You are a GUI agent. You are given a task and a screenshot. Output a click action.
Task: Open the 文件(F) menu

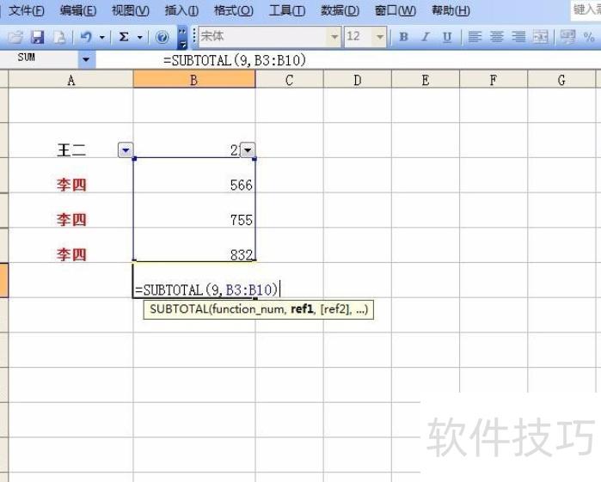tap(26, 10)
